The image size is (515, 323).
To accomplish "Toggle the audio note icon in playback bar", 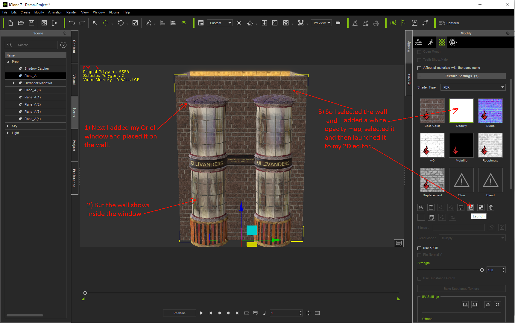I will [x=265, y=313].
